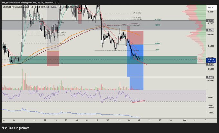Click the Aug month label on time axis
Screen dimensions: 219x133
pos(184,120)
